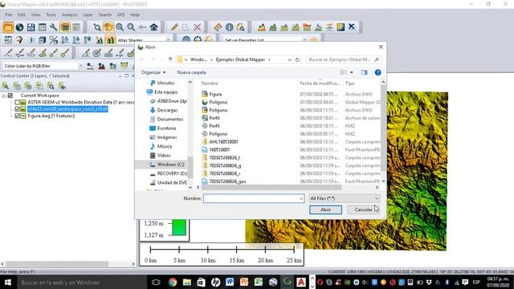Click the search magnifier over document icon
Viewport: 514px width, 289px height.
(240, 26)
